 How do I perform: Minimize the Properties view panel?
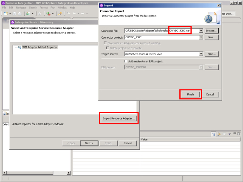[235, 133]
